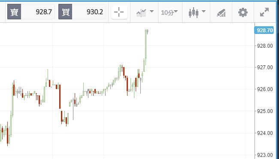This screenshot has width=279, height=159.
Task: Open the chart comparison indicator icon
Action: pyautogui.click(x=141, y=12)
